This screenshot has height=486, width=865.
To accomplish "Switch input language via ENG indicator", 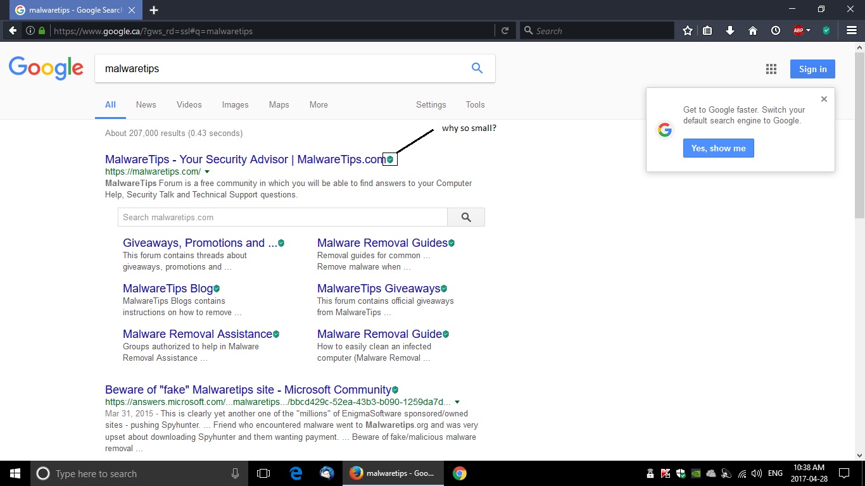I will click(775, 473).
